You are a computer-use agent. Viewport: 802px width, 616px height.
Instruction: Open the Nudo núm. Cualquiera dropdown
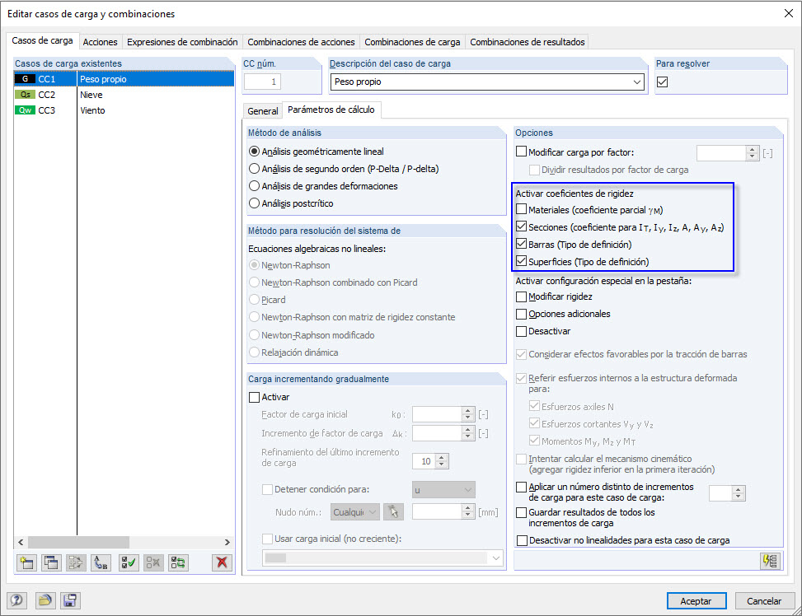tap(355, 511)
